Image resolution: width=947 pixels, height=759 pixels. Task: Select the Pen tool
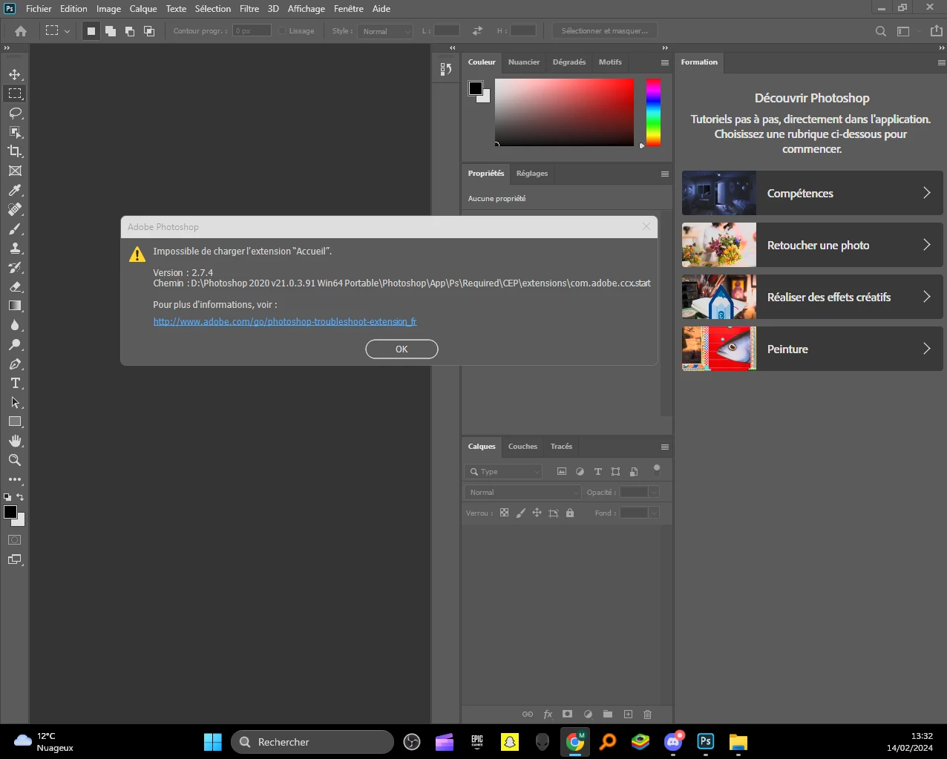tap(15, 364)
